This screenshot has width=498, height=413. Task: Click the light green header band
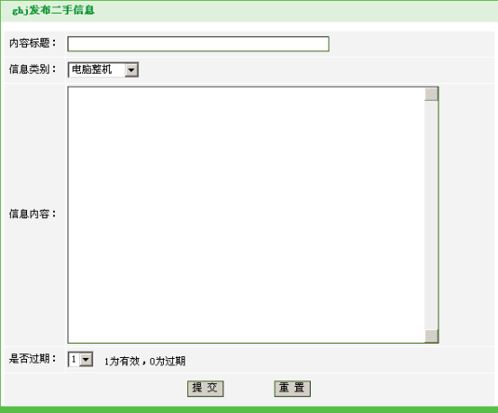coord(249,11)
